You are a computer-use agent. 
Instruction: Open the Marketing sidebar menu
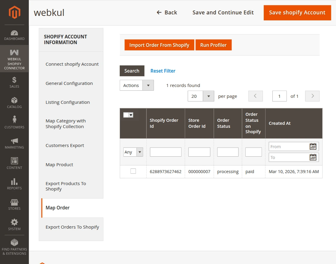(14, 143)
